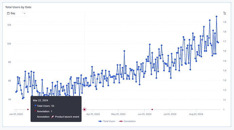Expand the Day granularity dropdown

[x=16, y=14]
